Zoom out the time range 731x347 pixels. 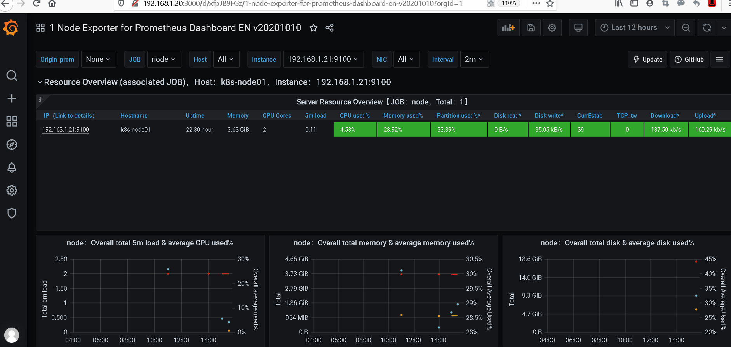click(686, 28)
